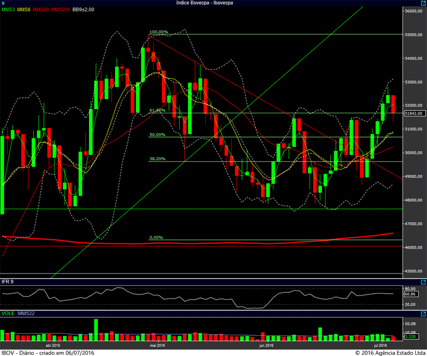Image resolution: width=427 pixels, height=356 pixels.
Task: Click the small logo icon at the title bar left
Action: 3,3
